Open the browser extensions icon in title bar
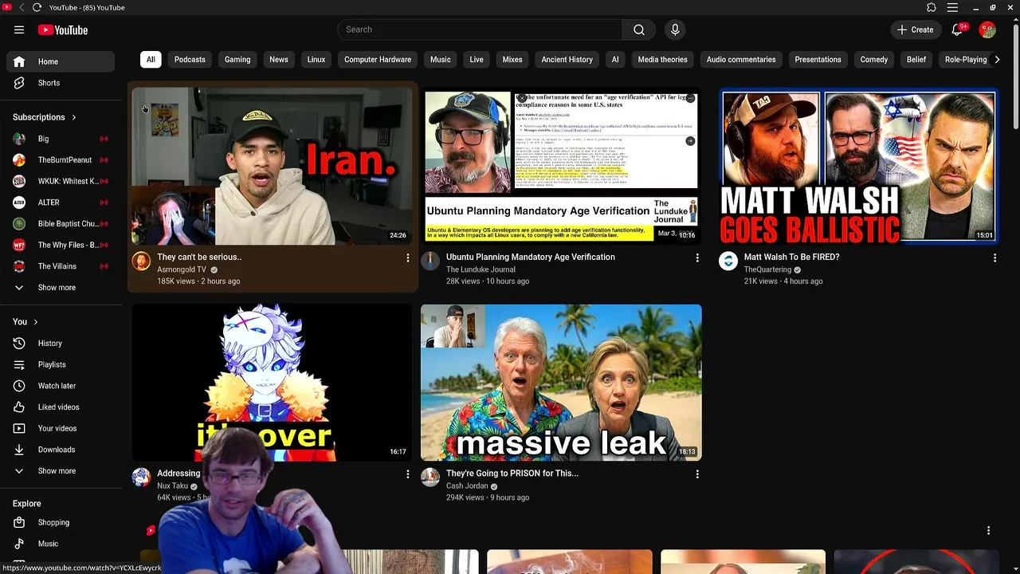This screenshot has width=1020, height=574. (932, 7)
